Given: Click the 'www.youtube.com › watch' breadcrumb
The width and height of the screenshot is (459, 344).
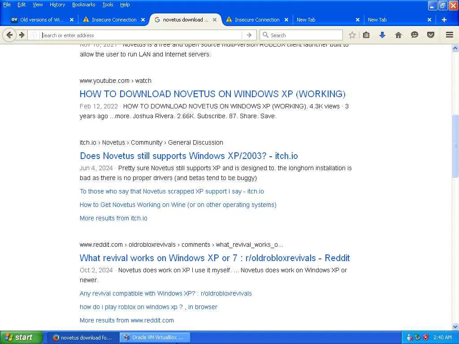Looking at the screenshot, I should pos(116,81).
